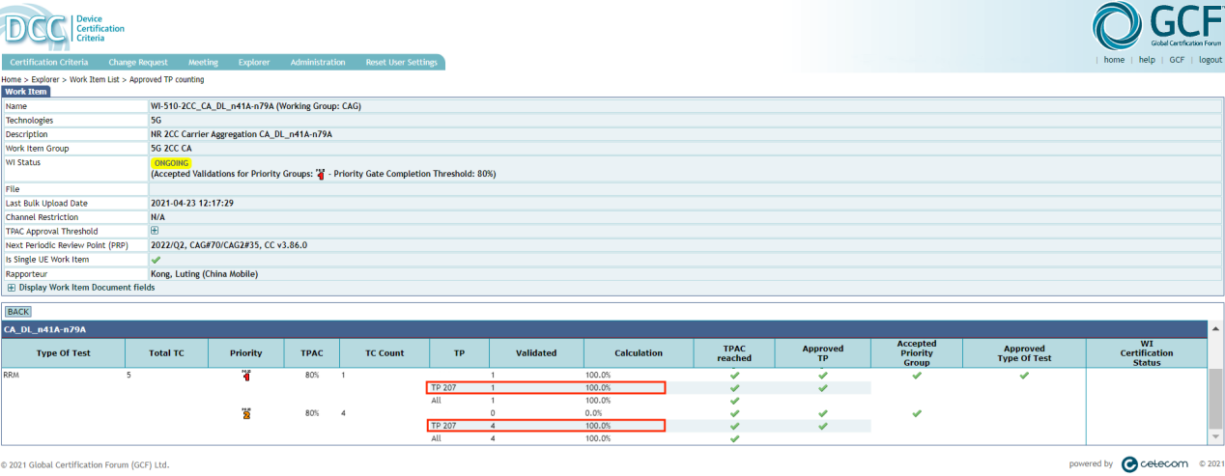Click the DCC Device Certification Criteria logo
The height and width of the screenshot is (476, 1225).
pos(64,28)
